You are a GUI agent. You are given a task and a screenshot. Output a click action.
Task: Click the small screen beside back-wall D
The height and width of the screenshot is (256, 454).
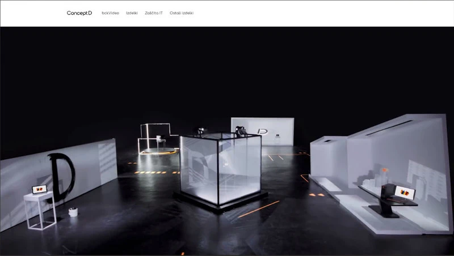278,135
